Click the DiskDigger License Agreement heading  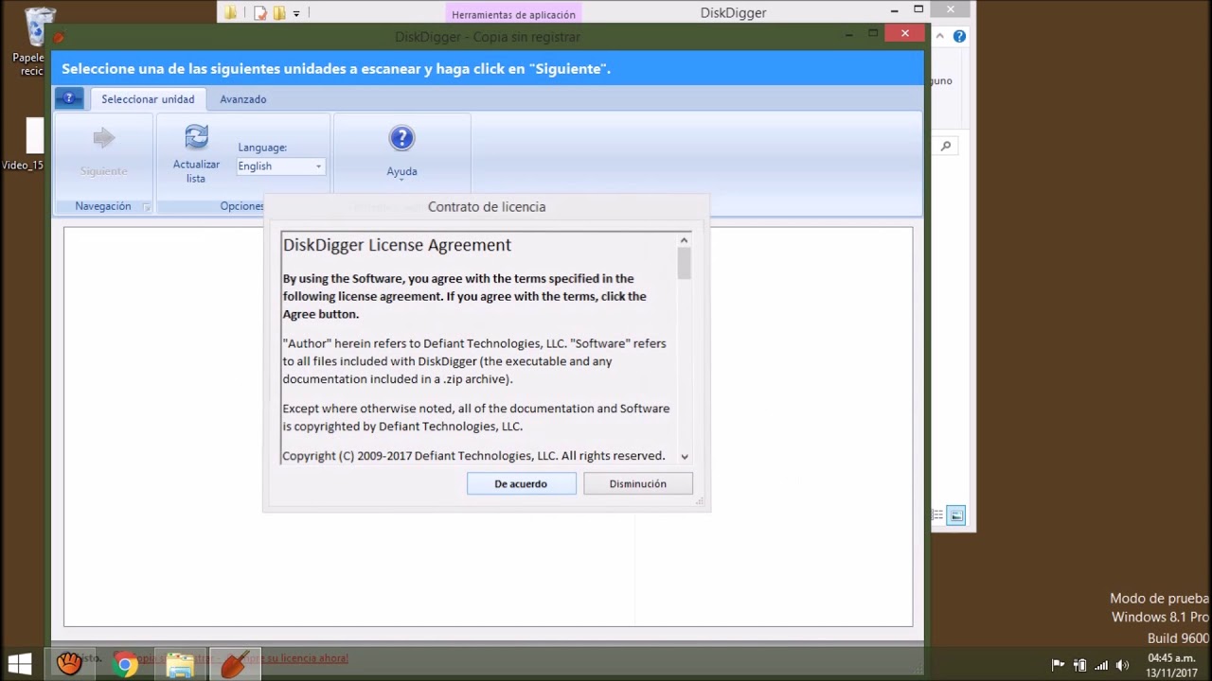[397, 245]
